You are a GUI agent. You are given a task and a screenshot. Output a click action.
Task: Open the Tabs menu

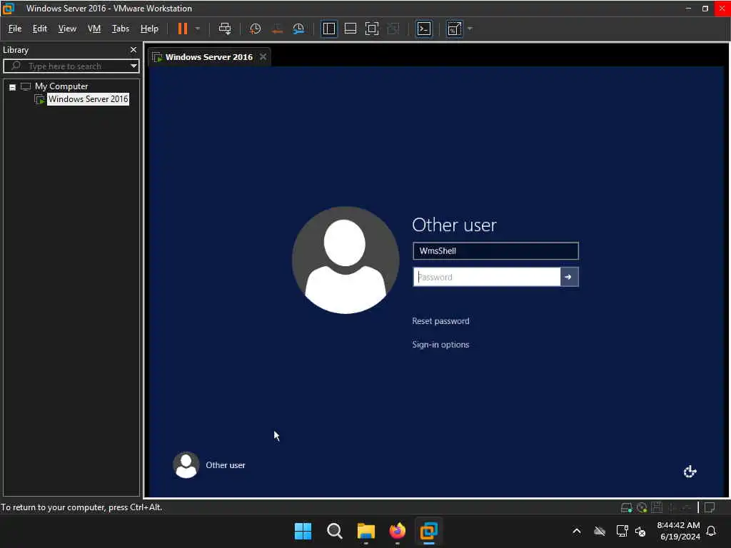(120, 29)
